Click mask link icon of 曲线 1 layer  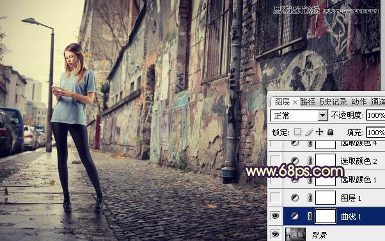[310, 216]
